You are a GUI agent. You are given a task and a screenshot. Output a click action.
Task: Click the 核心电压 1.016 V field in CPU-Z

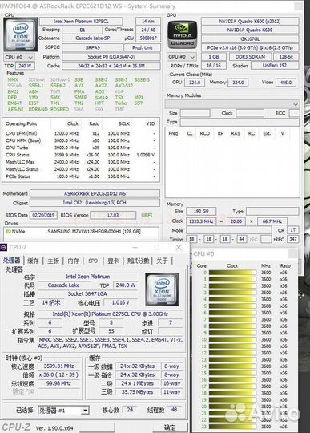pyautogui.click(x=120, y=302)
